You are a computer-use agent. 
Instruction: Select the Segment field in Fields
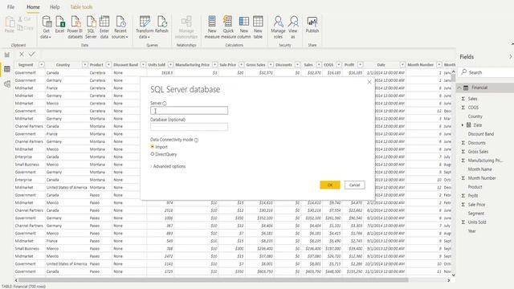(x=476, y=214)
